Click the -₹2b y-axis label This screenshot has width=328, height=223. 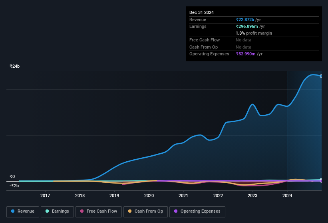14,186
